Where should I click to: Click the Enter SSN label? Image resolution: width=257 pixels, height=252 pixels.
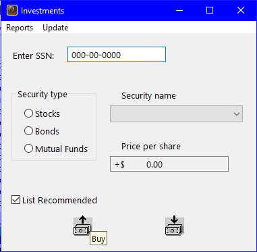pyautogui.click(x=34, y=55)
